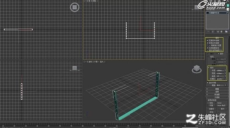Click the ViewCube in the bottom-left viewport

(x=75, y=68)
